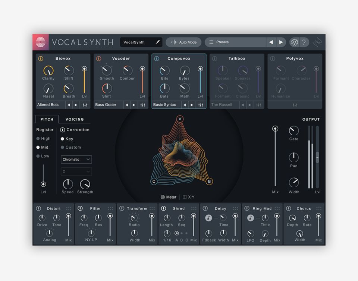Open the settings gear icon
The image size is (358, 281).
[x=294, y=42]
